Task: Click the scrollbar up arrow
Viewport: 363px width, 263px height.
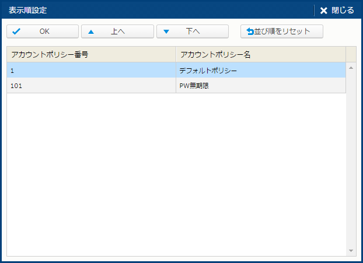Action: point(351,68)
